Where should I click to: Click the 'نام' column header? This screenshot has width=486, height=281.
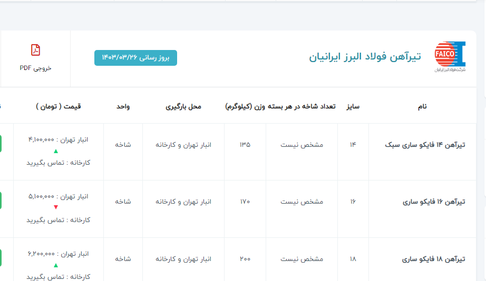[x=422, y=106]
